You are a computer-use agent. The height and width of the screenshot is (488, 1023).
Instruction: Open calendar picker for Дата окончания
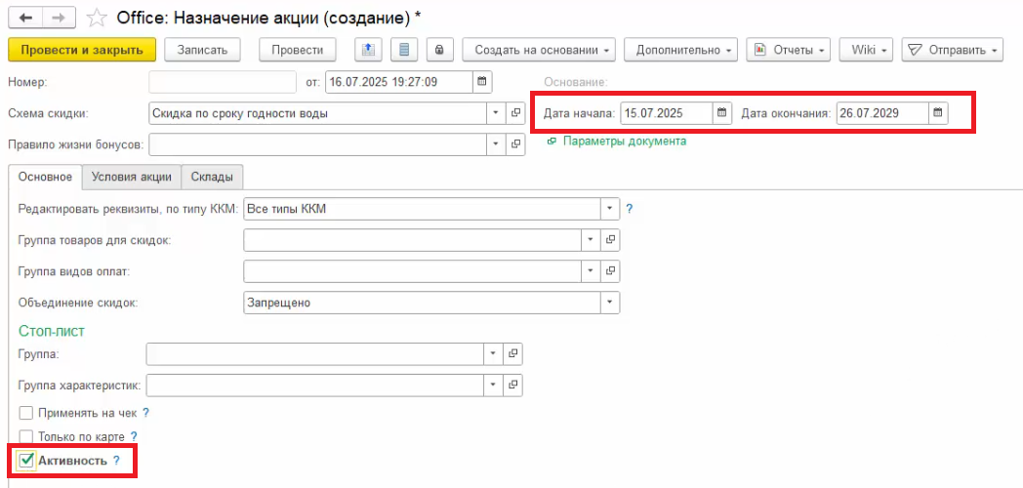coord(937,113)
